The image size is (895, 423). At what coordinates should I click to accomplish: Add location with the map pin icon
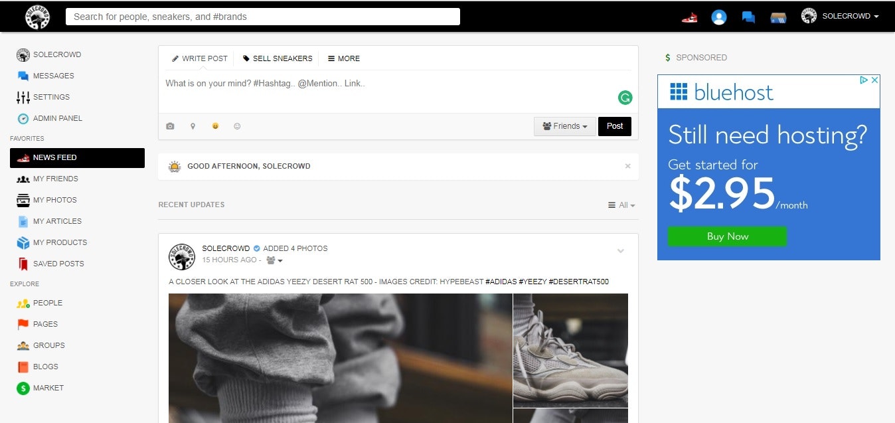point(193,126)
